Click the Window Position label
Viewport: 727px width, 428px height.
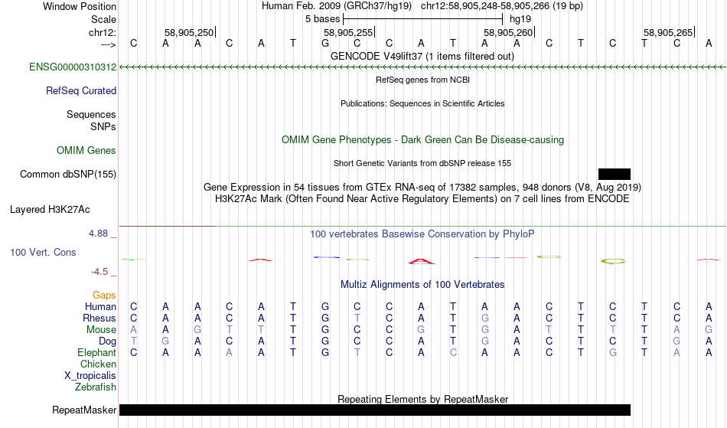pos(80,6)
